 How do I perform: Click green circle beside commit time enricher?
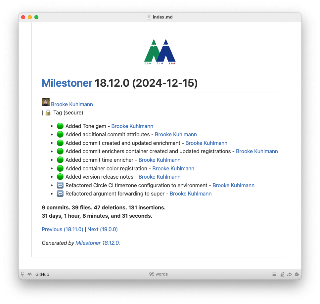pos(60,160)
